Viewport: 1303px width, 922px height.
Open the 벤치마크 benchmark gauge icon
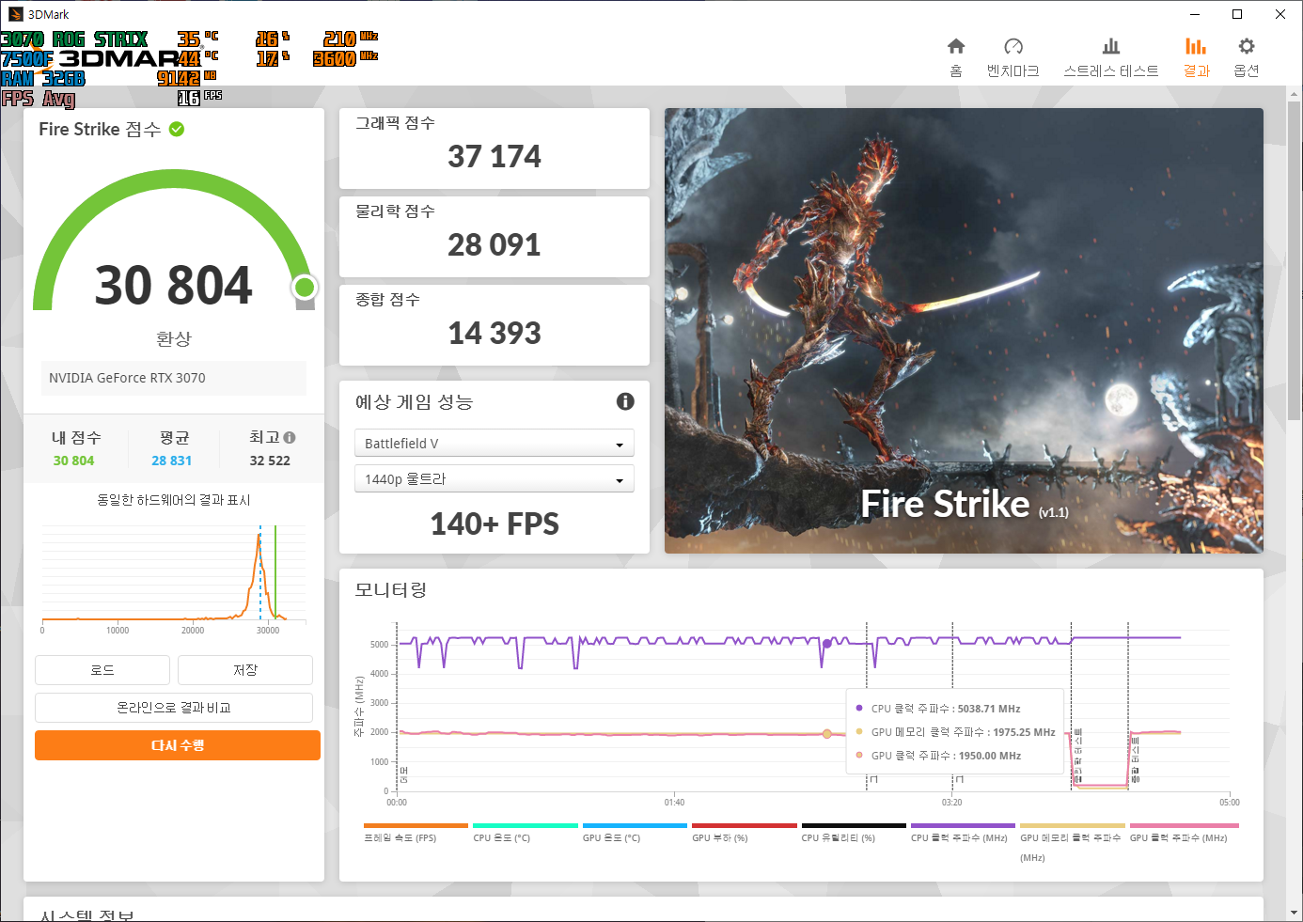tap(1013, 47)
